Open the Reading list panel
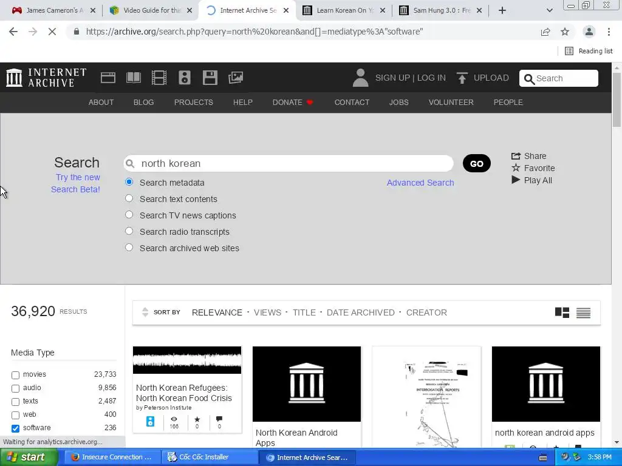The width and height of the screenshot is (622, 466). coord(589,51)
